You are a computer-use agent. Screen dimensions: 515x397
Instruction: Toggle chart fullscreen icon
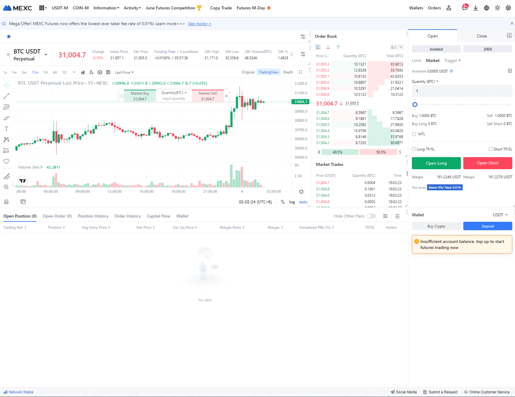pyautogui.click(x=300, y=72)
